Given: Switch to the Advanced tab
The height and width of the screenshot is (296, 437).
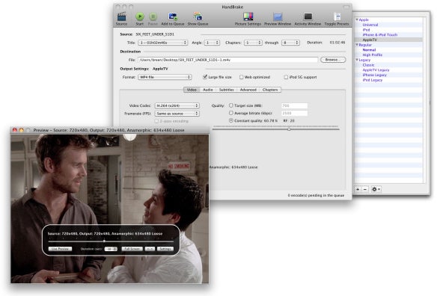Looking at the screenshot, I should pos(248,90).
